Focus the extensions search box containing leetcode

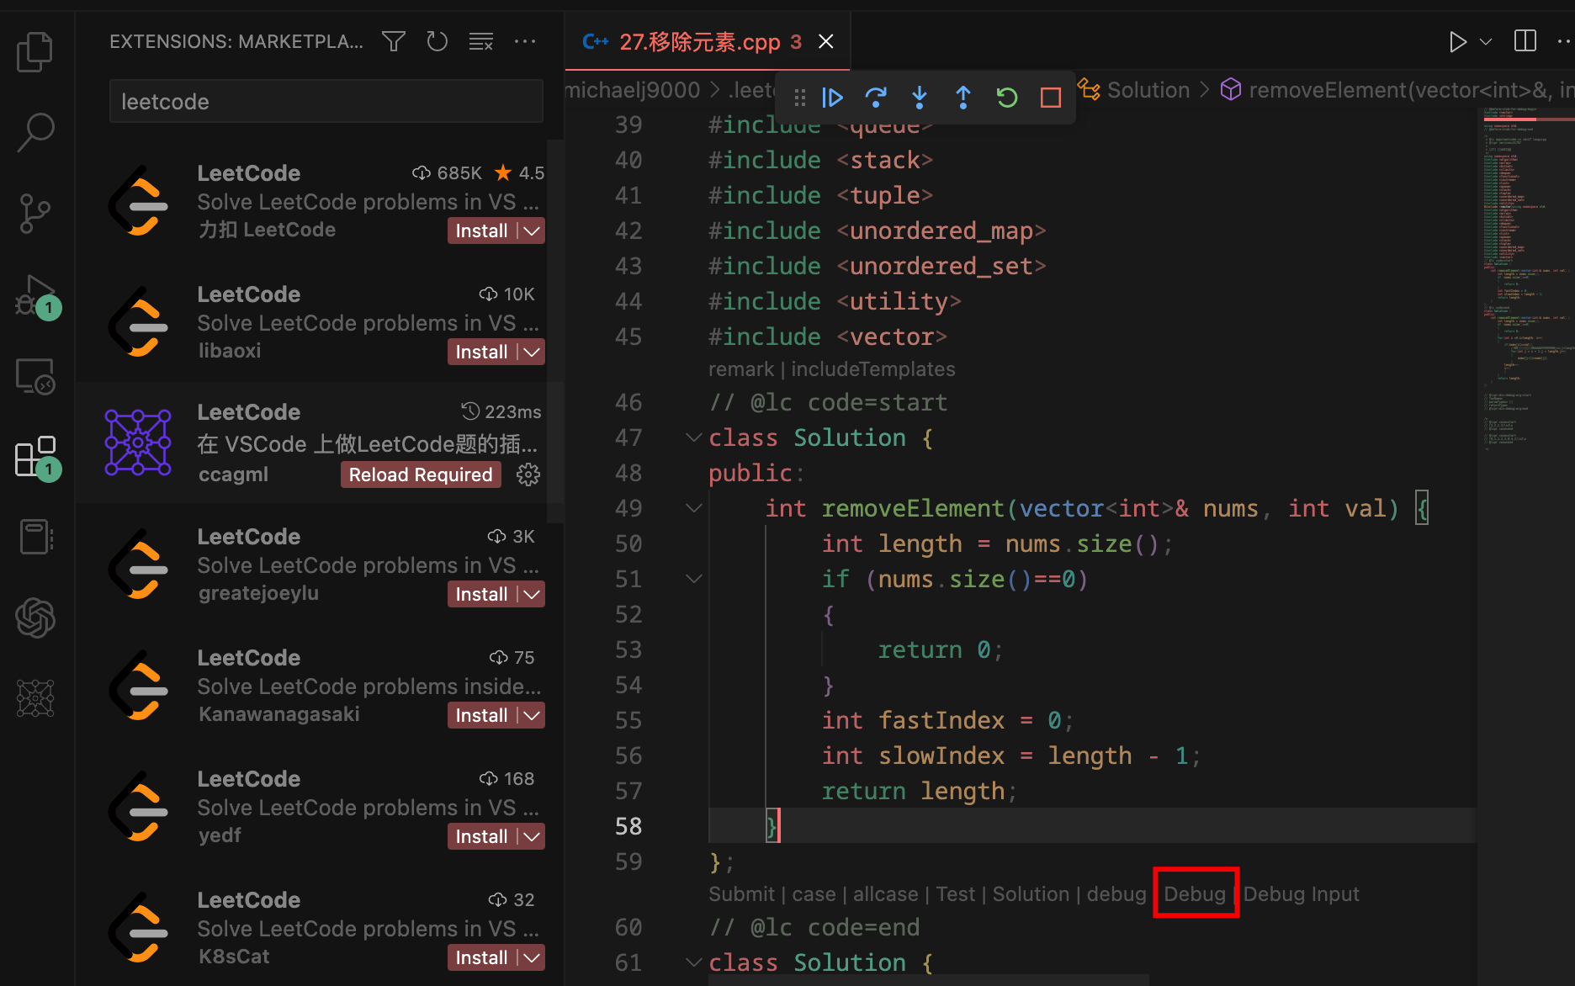(326, 102)
